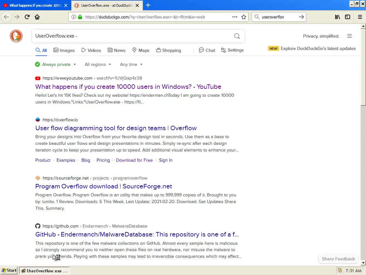Switch to Images results

tap(64, 50)
